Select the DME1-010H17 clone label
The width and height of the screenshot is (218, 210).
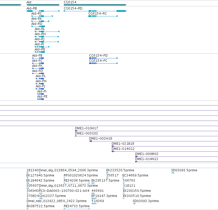pyautogui.click(x=87, y=128)
